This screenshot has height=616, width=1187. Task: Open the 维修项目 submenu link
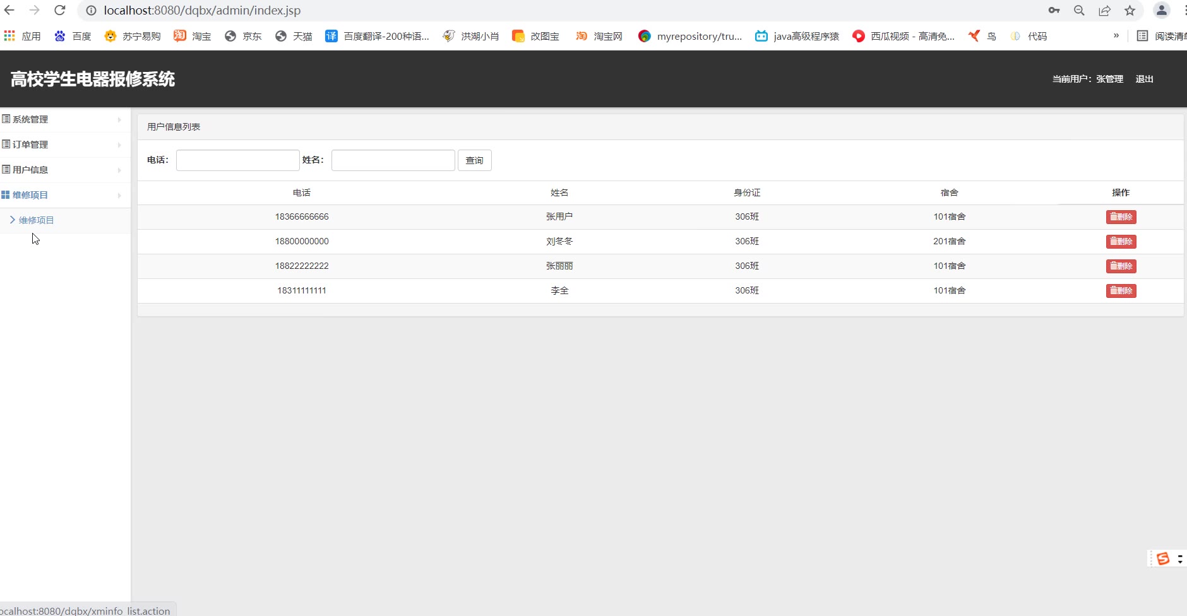coord(36,220)
